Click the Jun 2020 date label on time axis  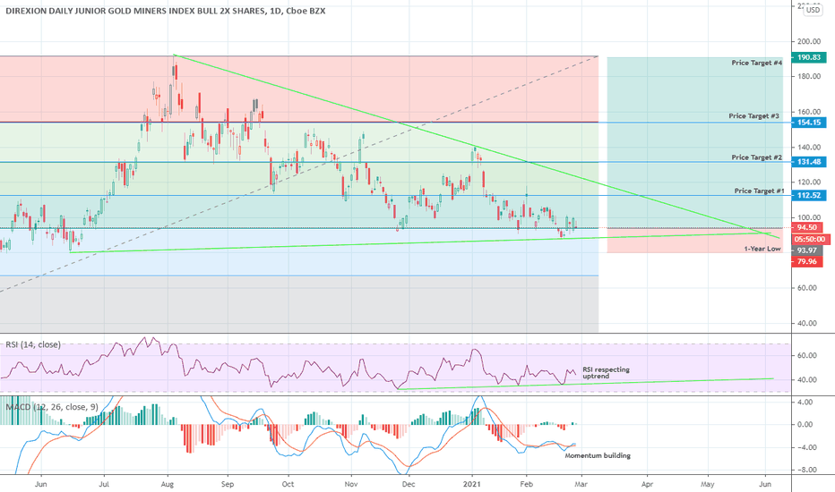tap(40, 485)
